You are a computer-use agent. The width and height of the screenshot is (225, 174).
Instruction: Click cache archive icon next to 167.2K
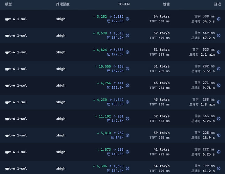tap(109, 71)
